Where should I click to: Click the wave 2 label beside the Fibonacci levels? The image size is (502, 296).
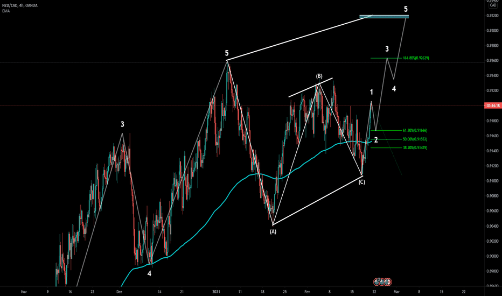point(376,140)
